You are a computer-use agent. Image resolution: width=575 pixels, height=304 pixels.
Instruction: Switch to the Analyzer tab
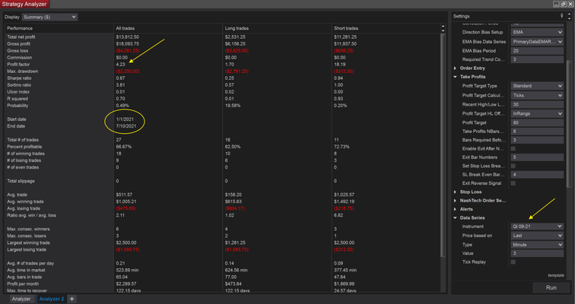tap(21, 299)
